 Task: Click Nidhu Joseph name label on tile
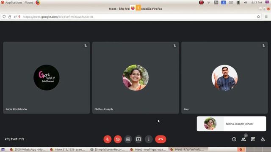[x=103, y=109]
